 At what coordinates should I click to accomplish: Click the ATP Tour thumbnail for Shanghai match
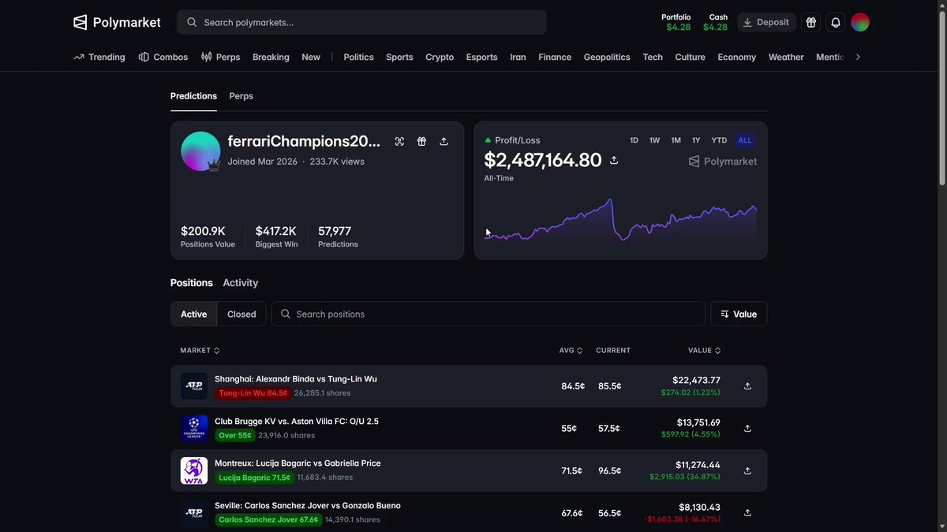(194, 386)
